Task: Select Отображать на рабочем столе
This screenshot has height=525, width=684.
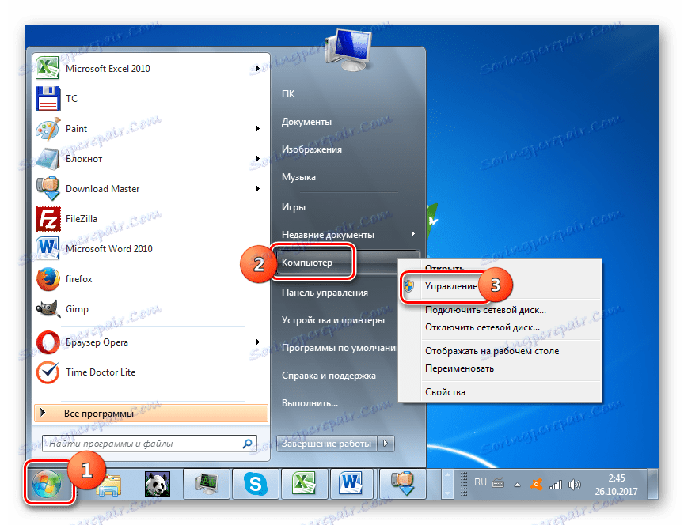Action: pyautogui.click(x=492, y=351)
